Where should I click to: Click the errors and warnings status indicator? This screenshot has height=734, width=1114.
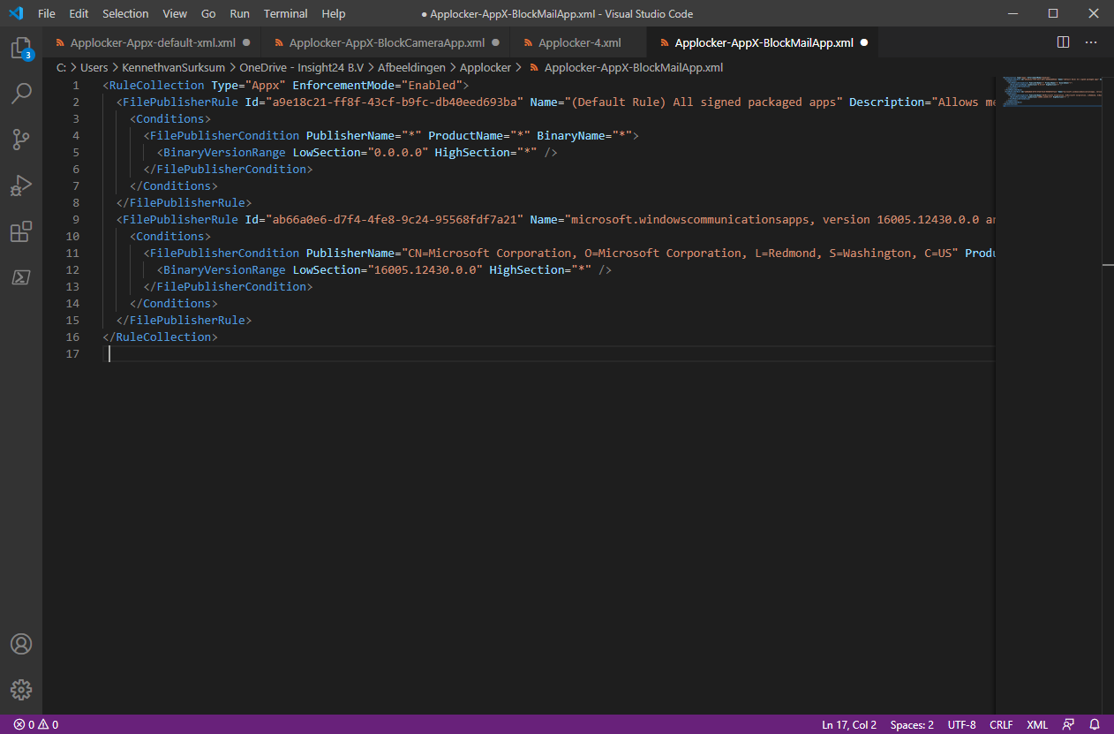(36, 724)
